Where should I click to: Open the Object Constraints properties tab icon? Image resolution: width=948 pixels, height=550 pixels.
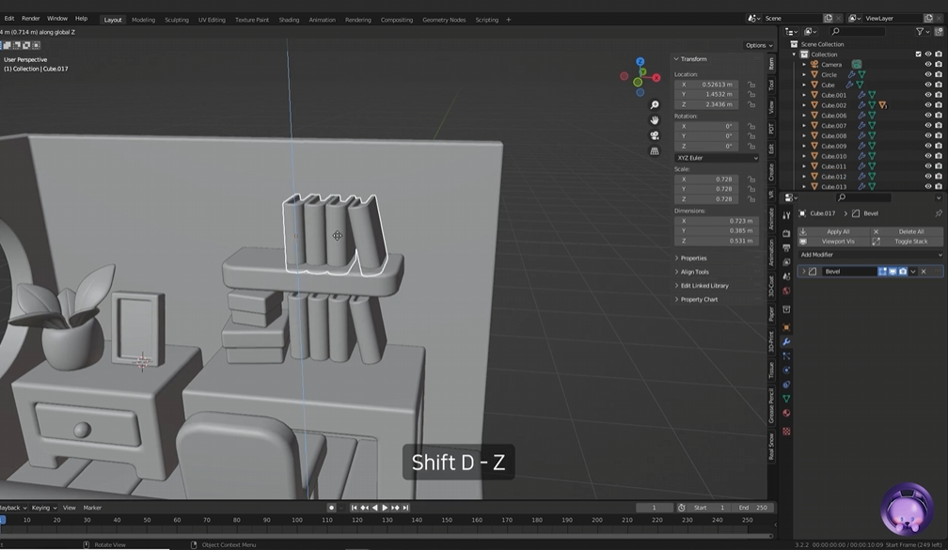786,385
